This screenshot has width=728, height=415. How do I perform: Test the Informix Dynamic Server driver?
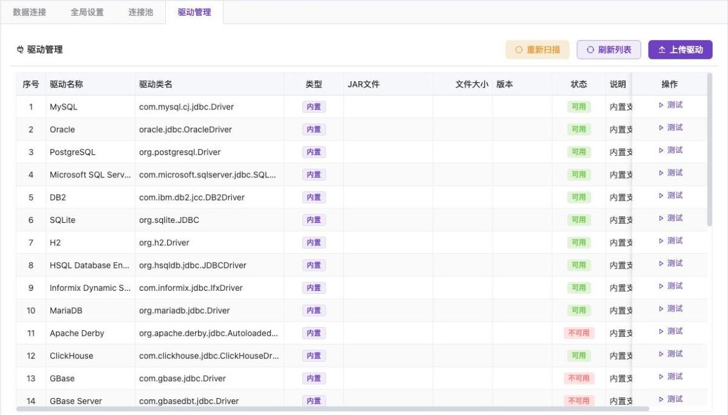[x=670, y=286]
